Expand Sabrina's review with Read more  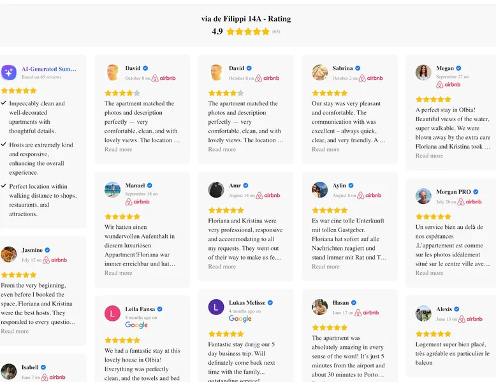tap(325, 149)
